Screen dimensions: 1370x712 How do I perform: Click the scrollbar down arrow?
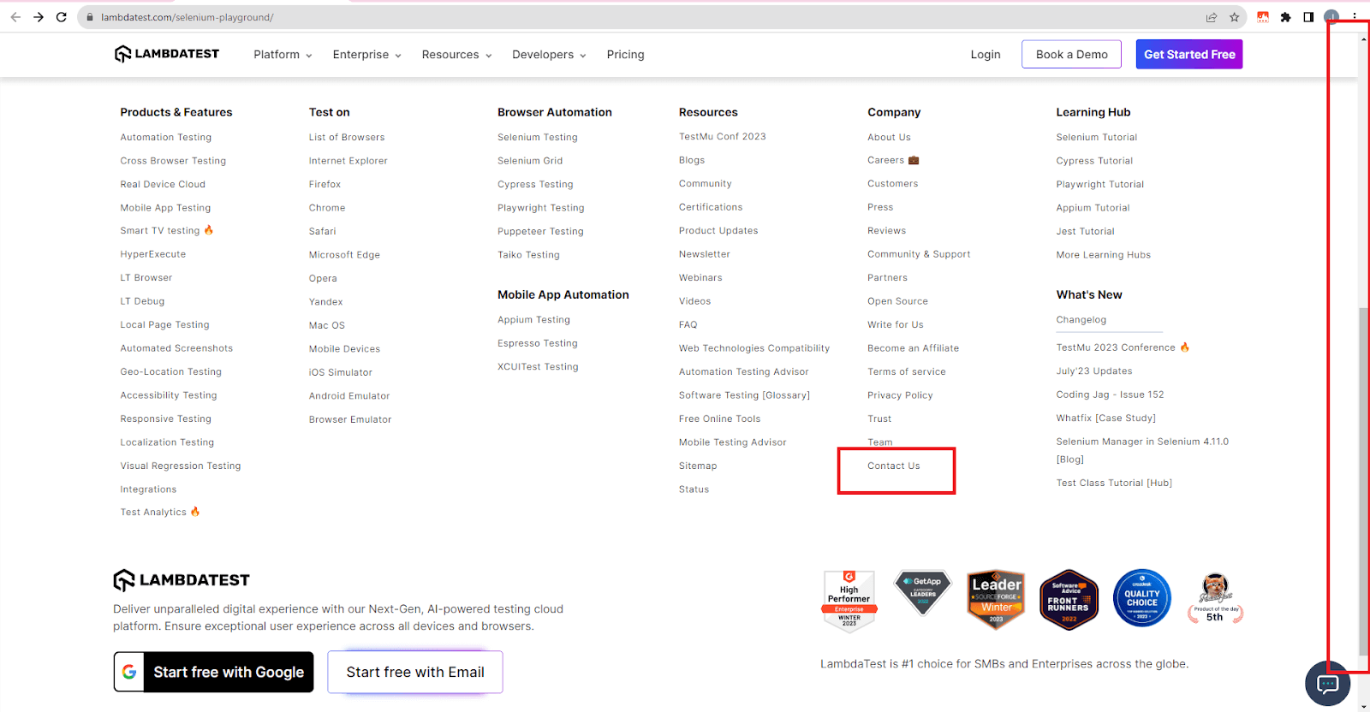(1363, 707)
